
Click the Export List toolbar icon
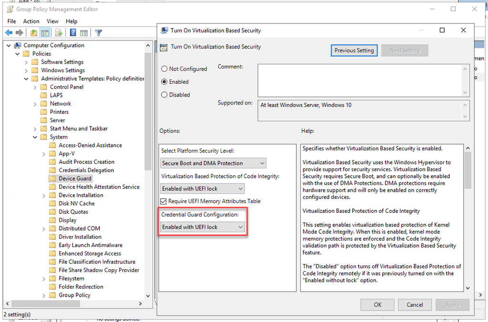point(58,32)
